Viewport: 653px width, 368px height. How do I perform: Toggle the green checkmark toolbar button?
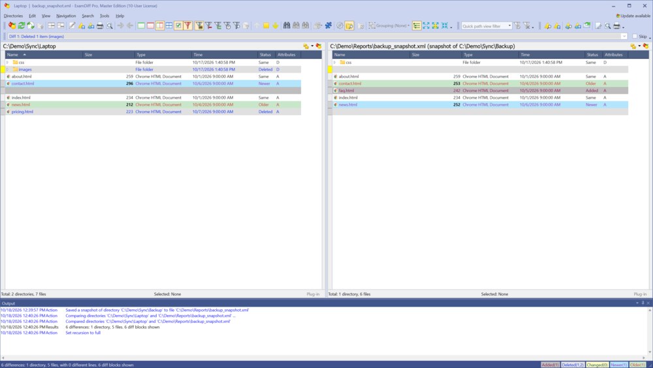178,26
